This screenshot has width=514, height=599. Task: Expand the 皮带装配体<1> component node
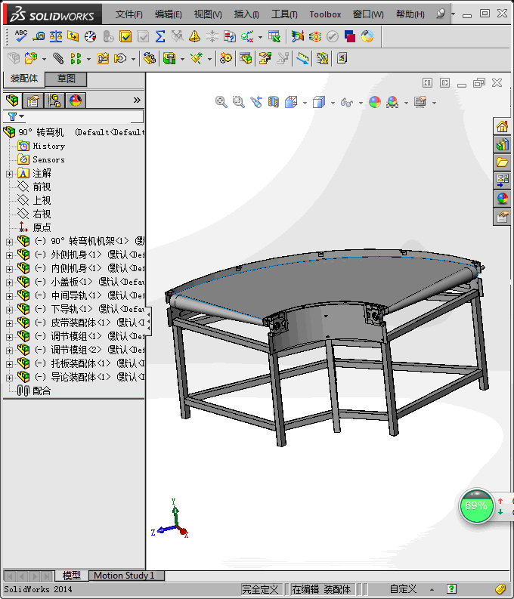(9, 323)
